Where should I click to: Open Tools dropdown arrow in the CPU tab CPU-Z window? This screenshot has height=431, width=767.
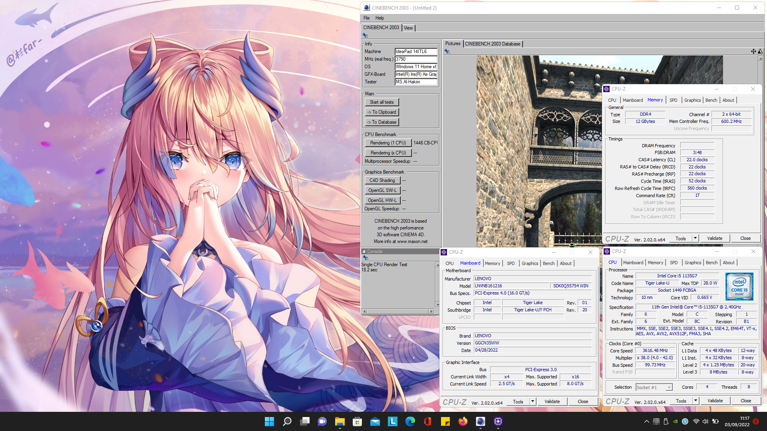(x=695, y=401)
